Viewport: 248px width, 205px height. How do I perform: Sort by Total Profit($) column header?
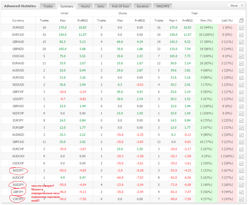point(187,21)
